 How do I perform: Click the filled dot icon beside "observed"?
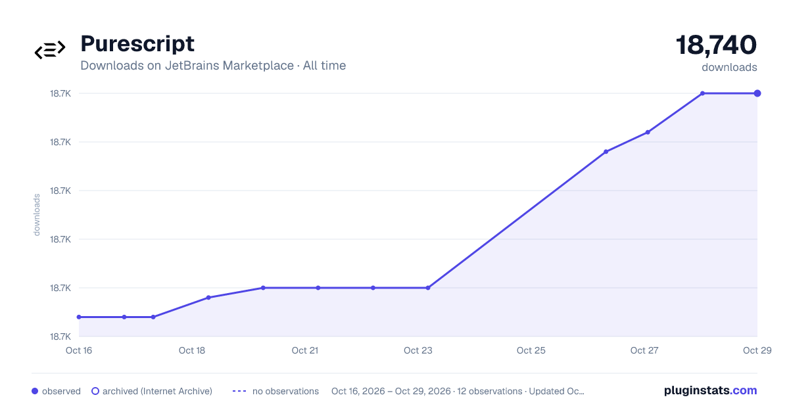(x=35, y=391)
